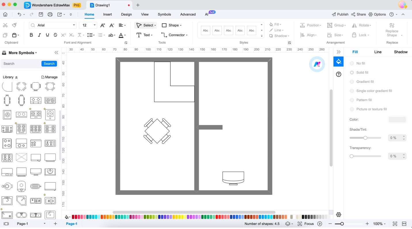
Task: Open the Symbols ribbon tab
Action: (x=164, y=14)
